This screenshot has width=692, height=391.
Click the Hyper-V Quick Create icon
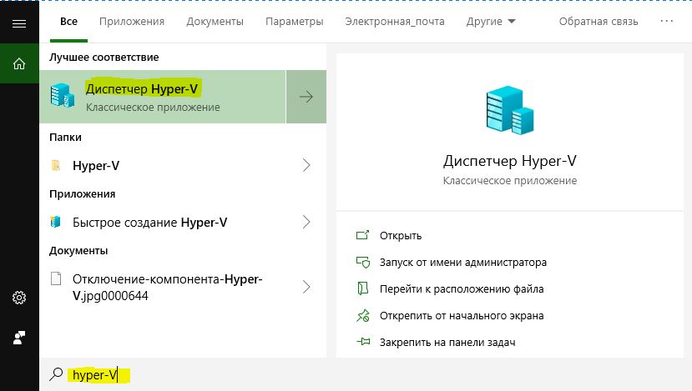(56, 222)
